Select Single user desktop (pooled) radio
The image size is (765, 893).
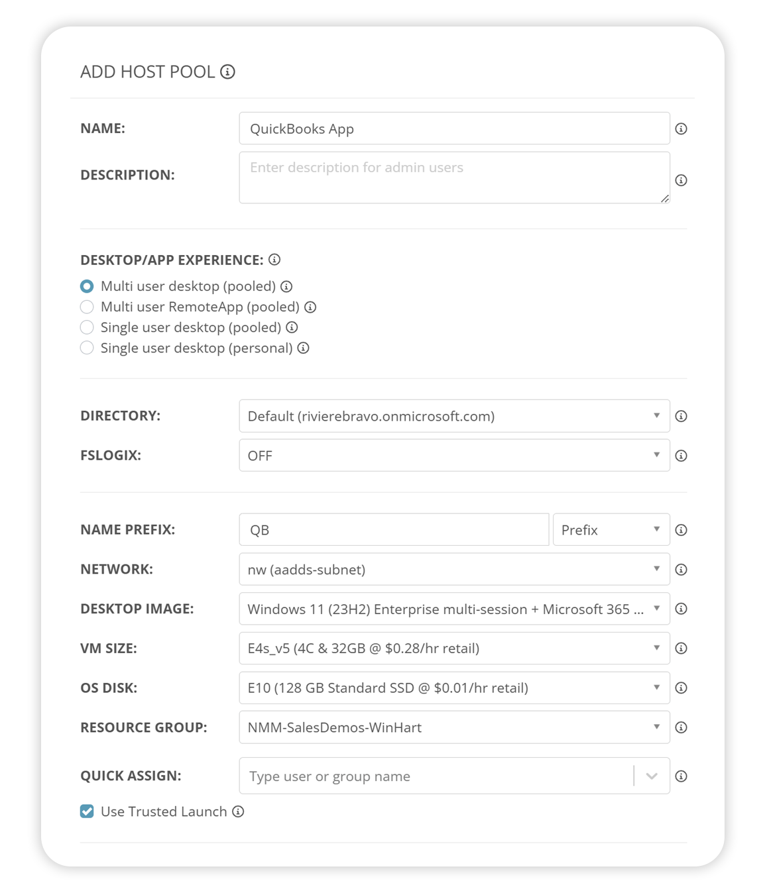(87, 327)
